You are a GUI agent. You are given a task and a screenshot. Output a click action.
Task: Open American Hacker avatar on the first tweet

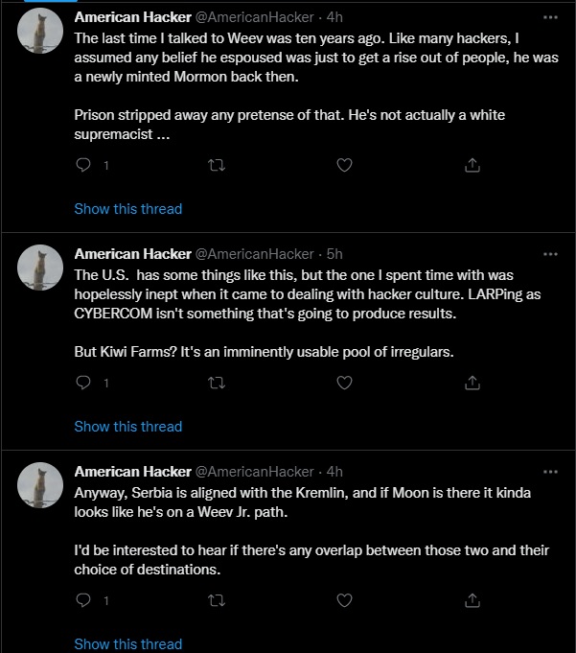pyautogui.click(x=41, y=35)
